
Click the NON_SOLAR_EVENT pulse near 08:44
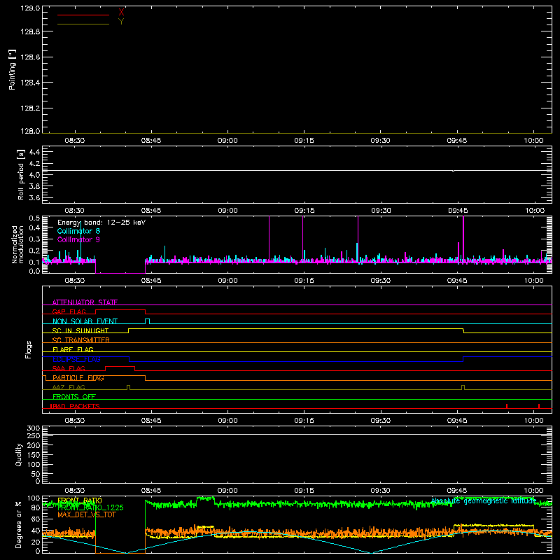pos(147,321)
